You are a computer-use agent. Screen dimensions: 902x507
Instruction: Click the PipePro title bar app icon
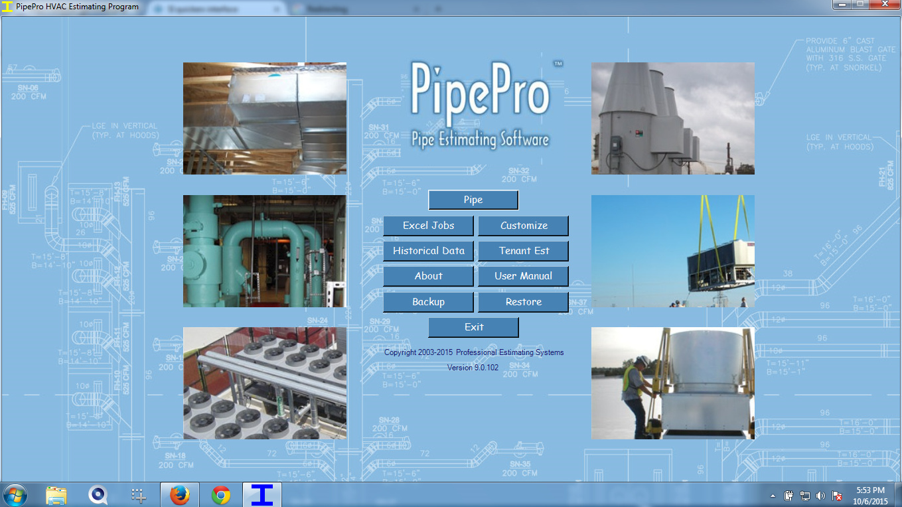click(x=8, y=7)
